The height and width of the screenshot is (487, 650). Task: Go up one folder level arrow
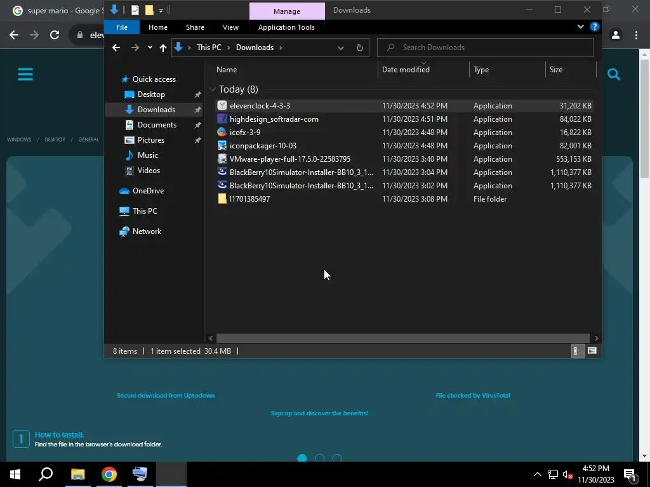pyautogui.click(x=163, y=48)
